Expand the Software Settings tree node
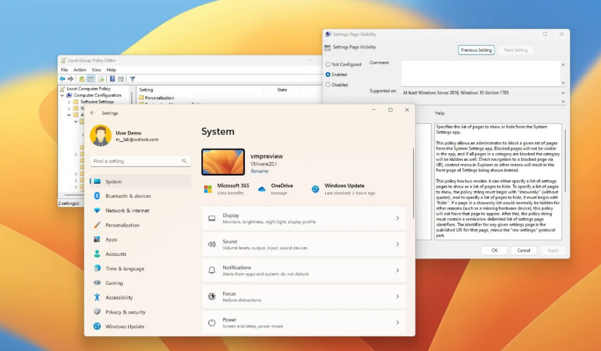This screenshot has width=601, height=351. coord(69,102)
